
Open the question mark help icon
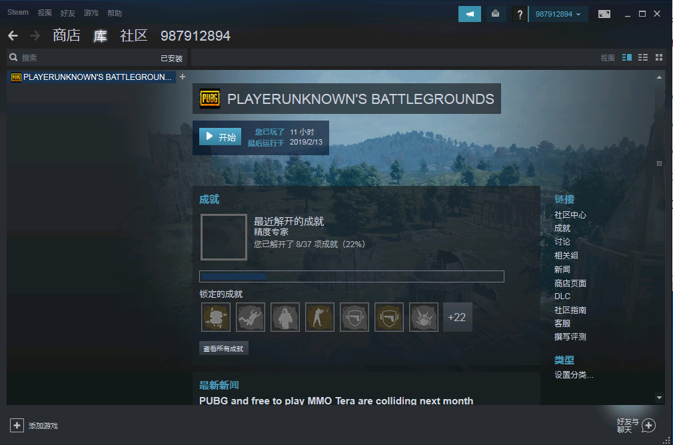pos(520,14)
